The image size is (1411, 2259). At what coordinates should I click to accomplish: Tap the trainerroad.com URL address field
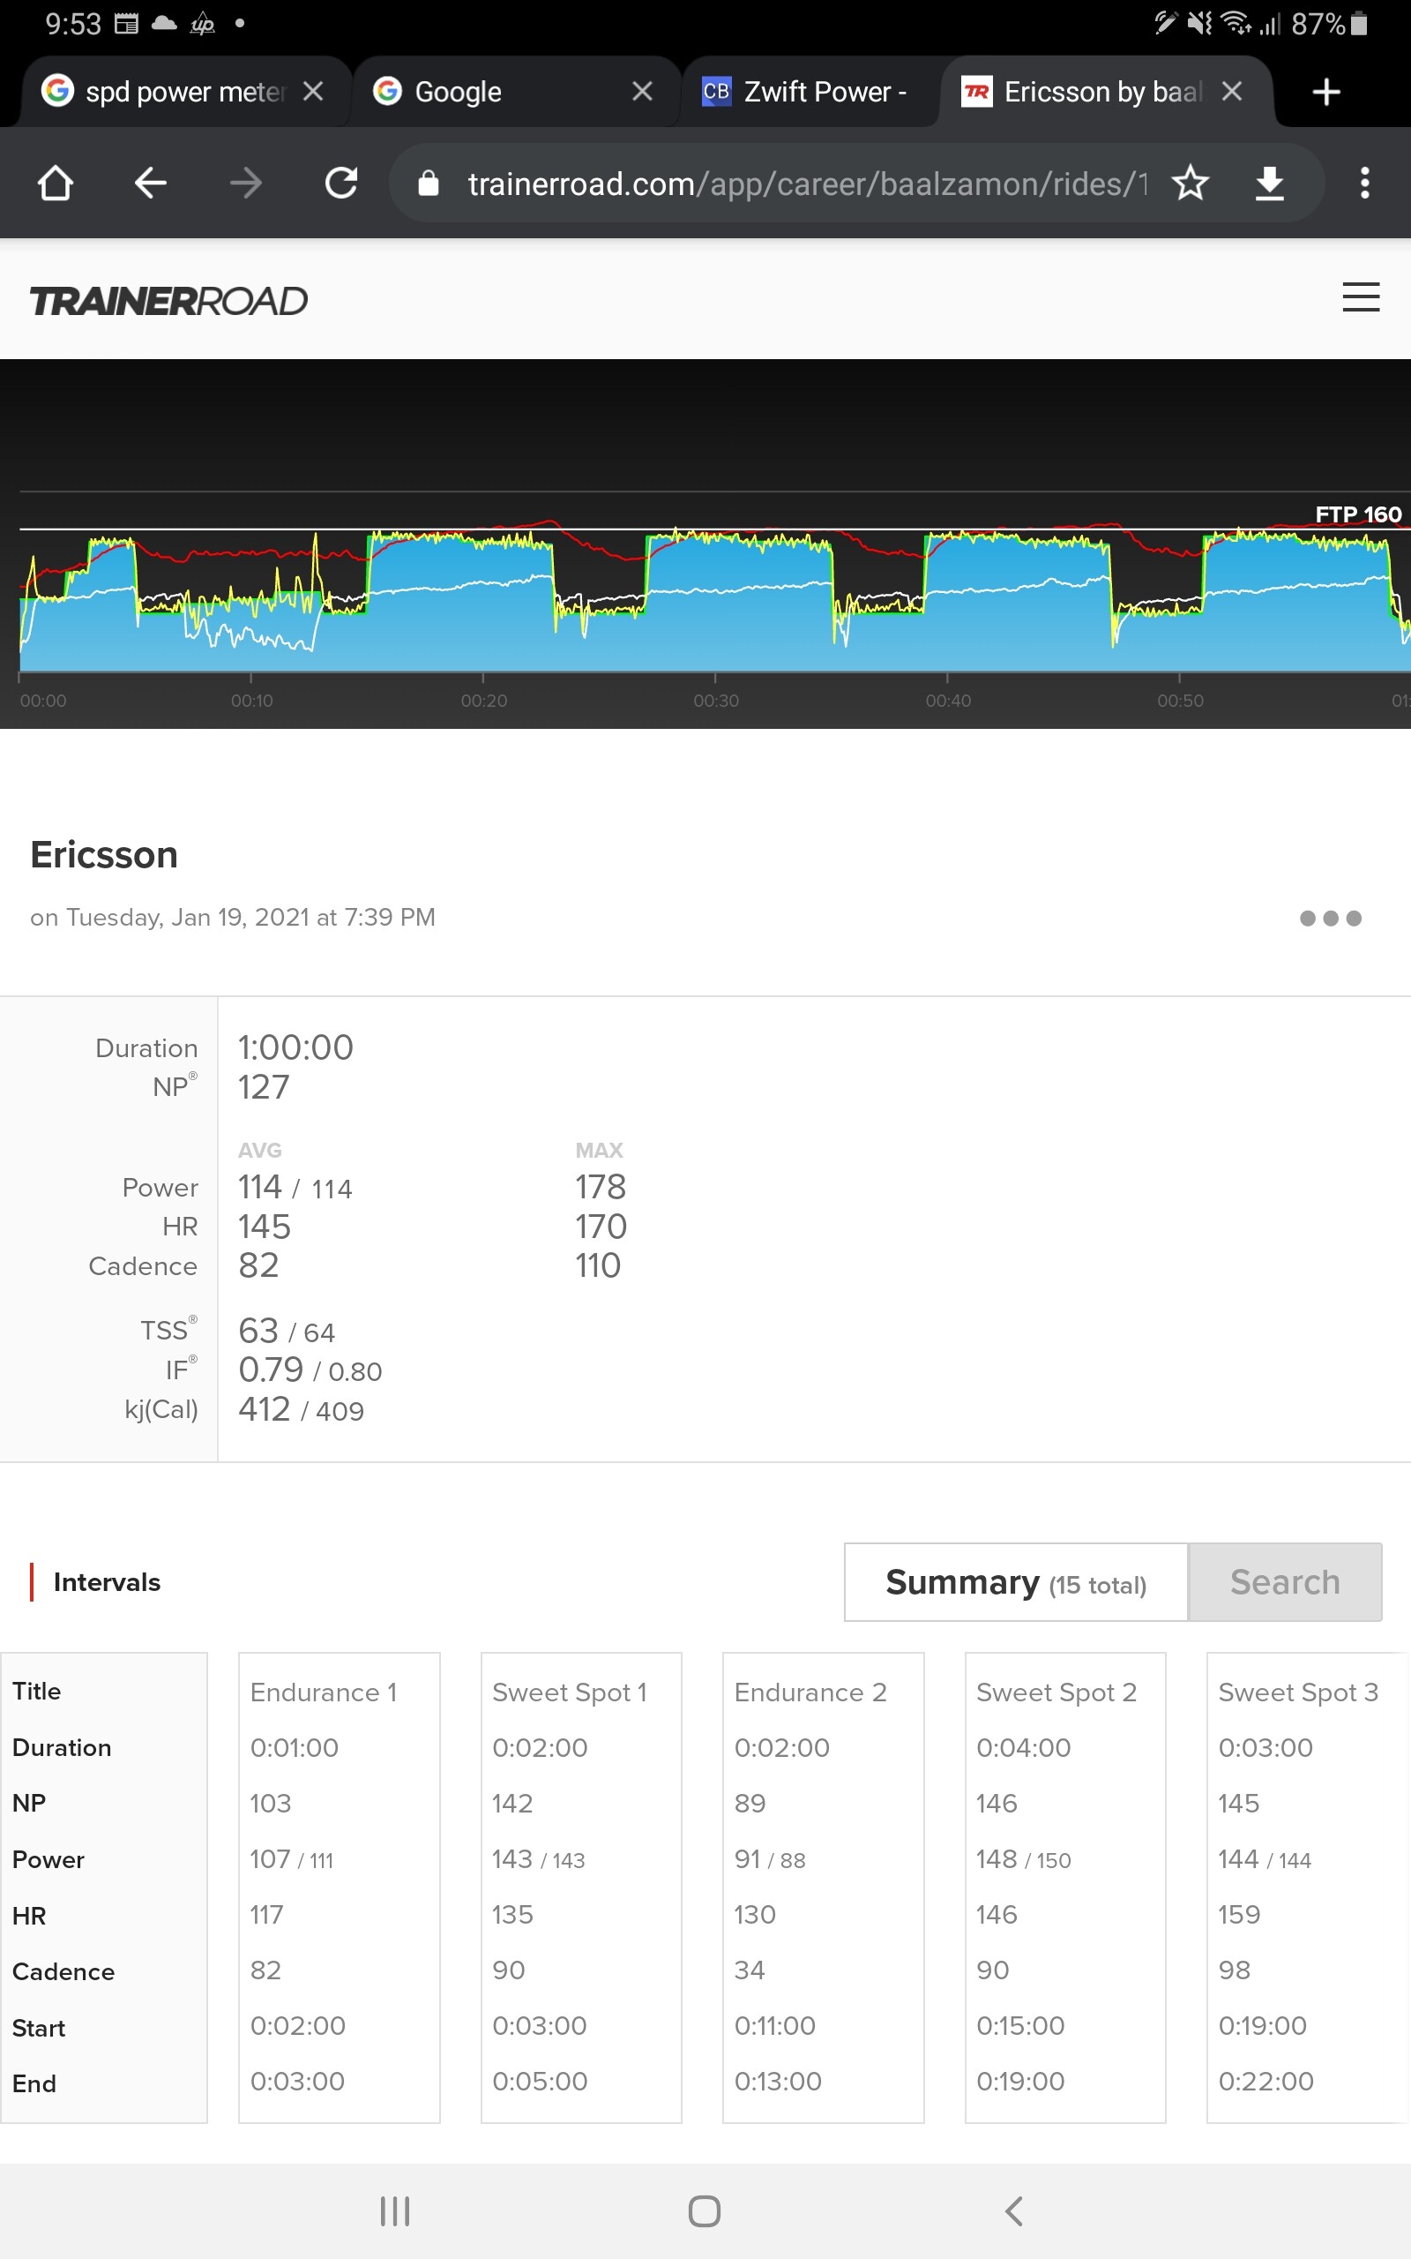pos(807,184)
